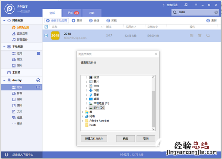The width and height of the screenshot is (222, 159).
Task: Click the magnifier icon in 2048 row
Action: [x=208, y=35]
